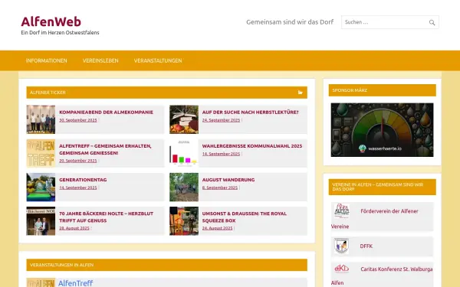Click the date 20. September 2025
Image resolution: width=460 pixels, height=287 pixels.
click(78, 161)
